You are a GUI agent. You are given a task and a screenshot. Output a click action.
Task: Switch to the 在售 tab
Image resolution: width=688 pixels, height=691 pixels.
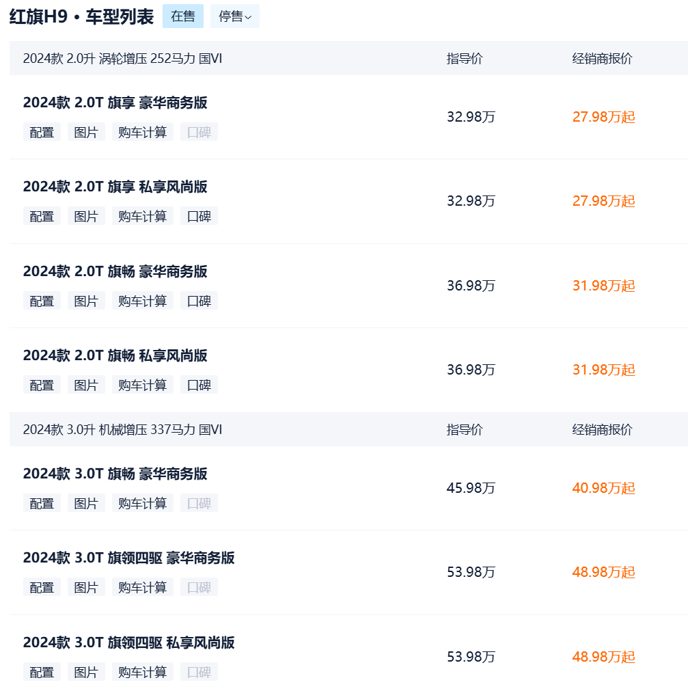[x=182, y=16]
